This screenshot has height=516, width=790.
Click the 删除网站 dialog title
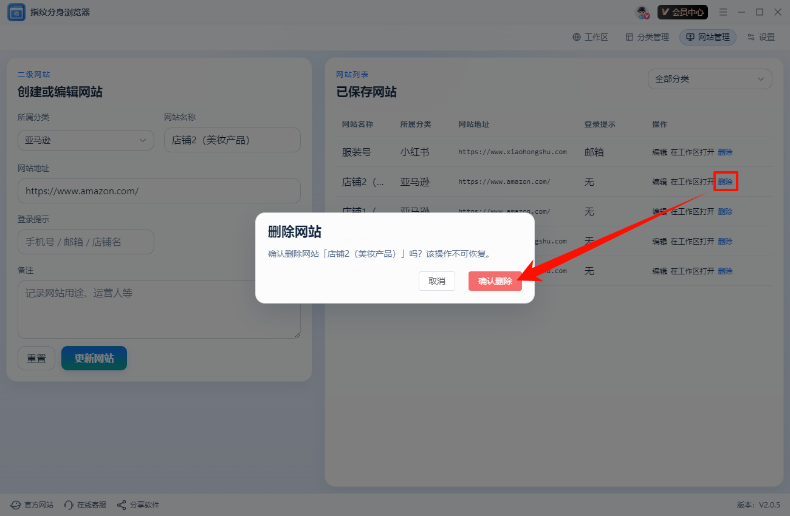(295, 231)
